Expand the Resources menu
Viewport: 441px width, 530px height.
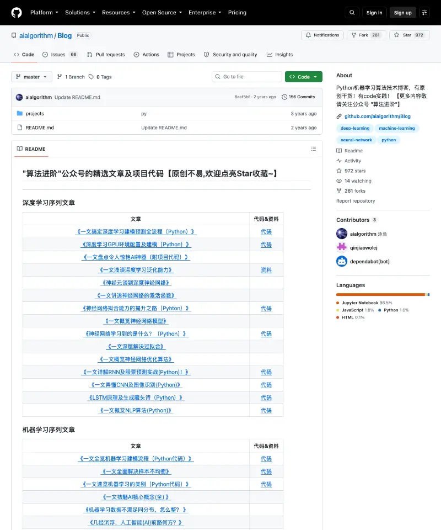(x=119, y=13)
